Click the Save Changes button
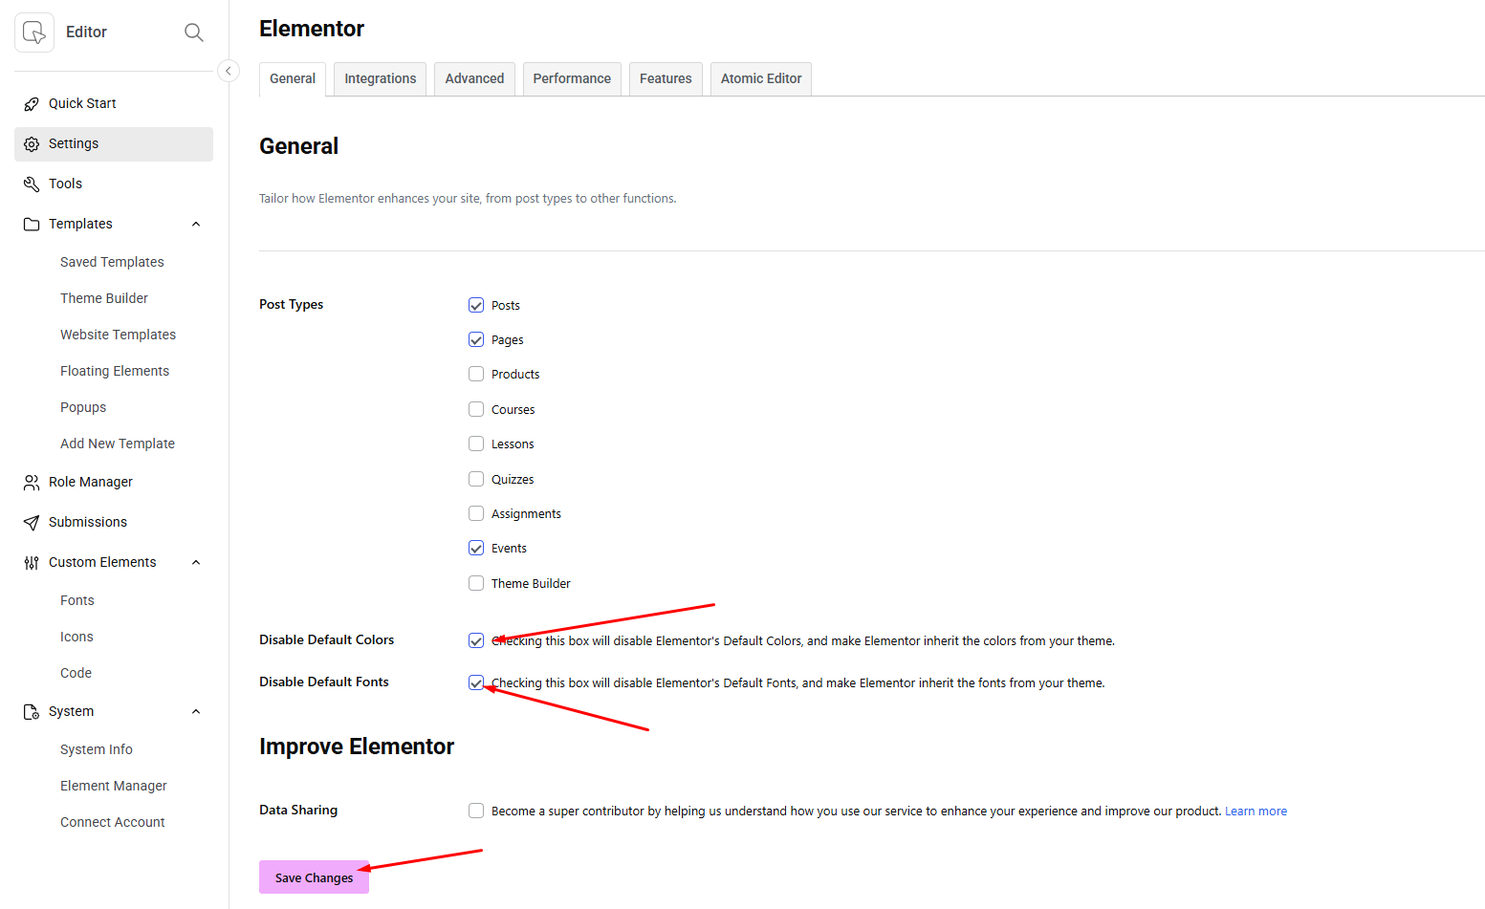The height and width of the screenshot is (909, 1485). (314, 877)
